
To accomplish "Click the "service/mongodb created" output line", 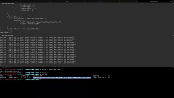I will click(10, 71).
